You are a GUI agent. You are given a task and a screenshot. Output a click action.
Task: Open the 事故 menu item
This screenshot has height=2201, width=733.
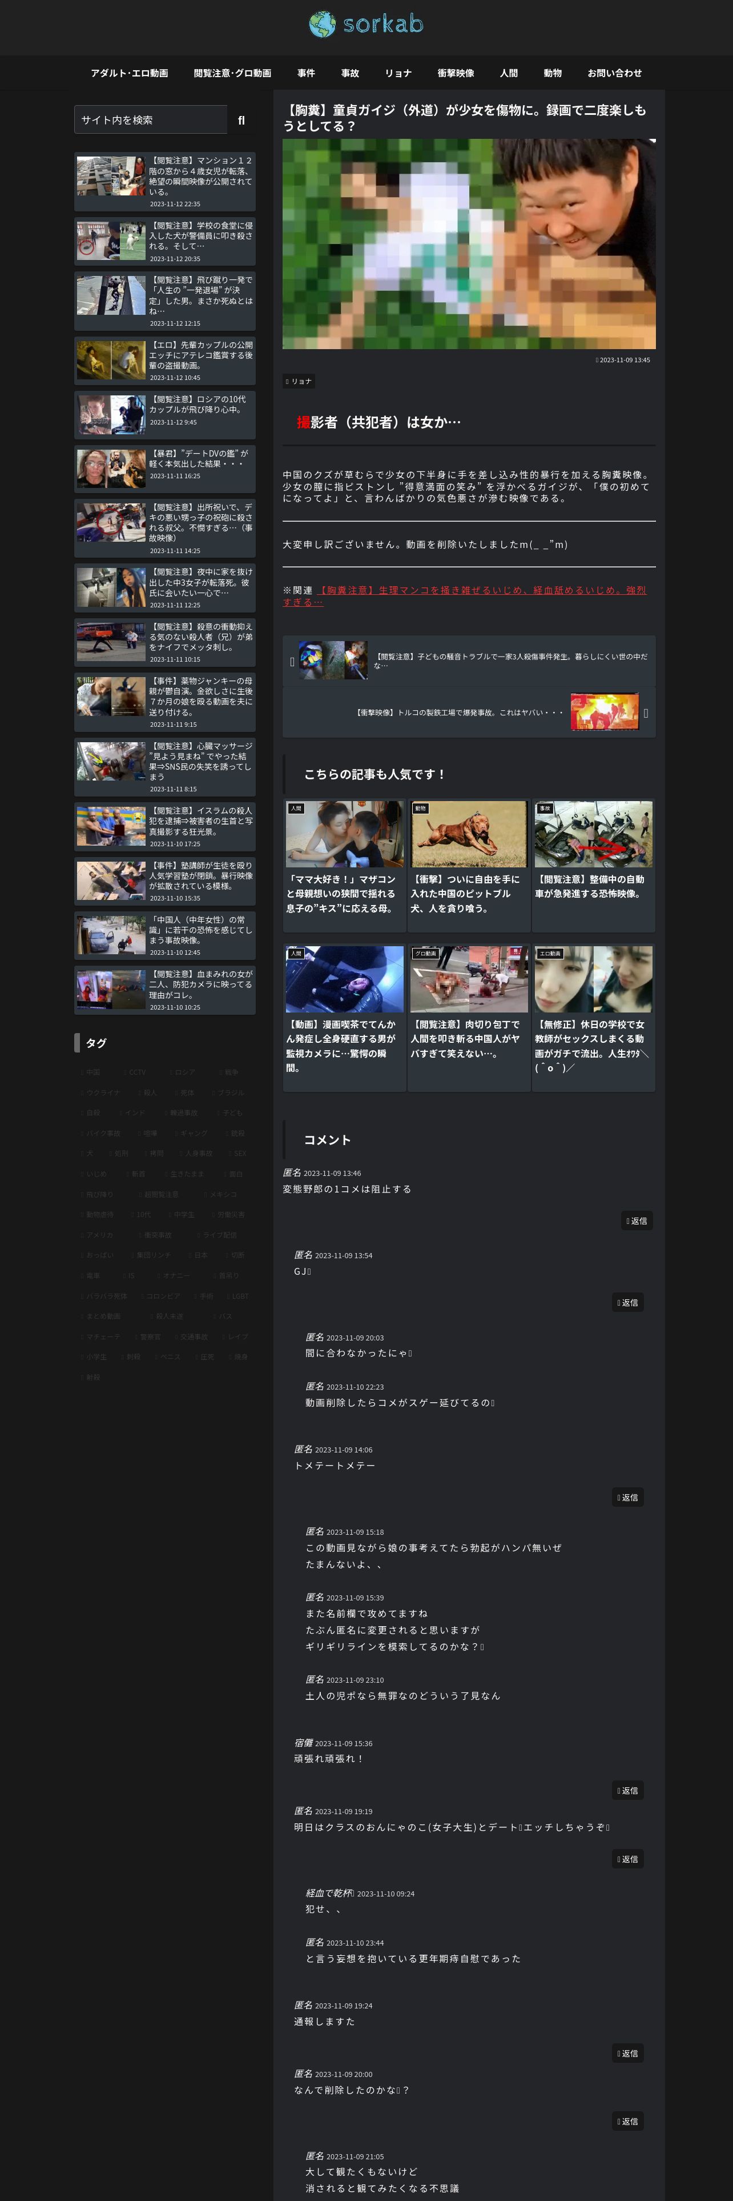[x=350, y=74]
